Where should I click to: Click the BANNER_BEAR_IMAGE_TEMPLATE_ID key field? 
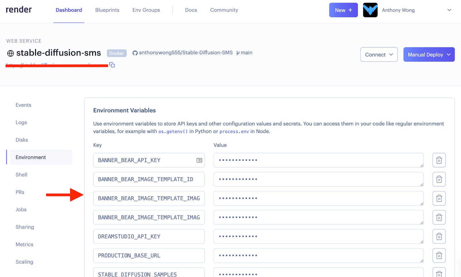(149, 179)
